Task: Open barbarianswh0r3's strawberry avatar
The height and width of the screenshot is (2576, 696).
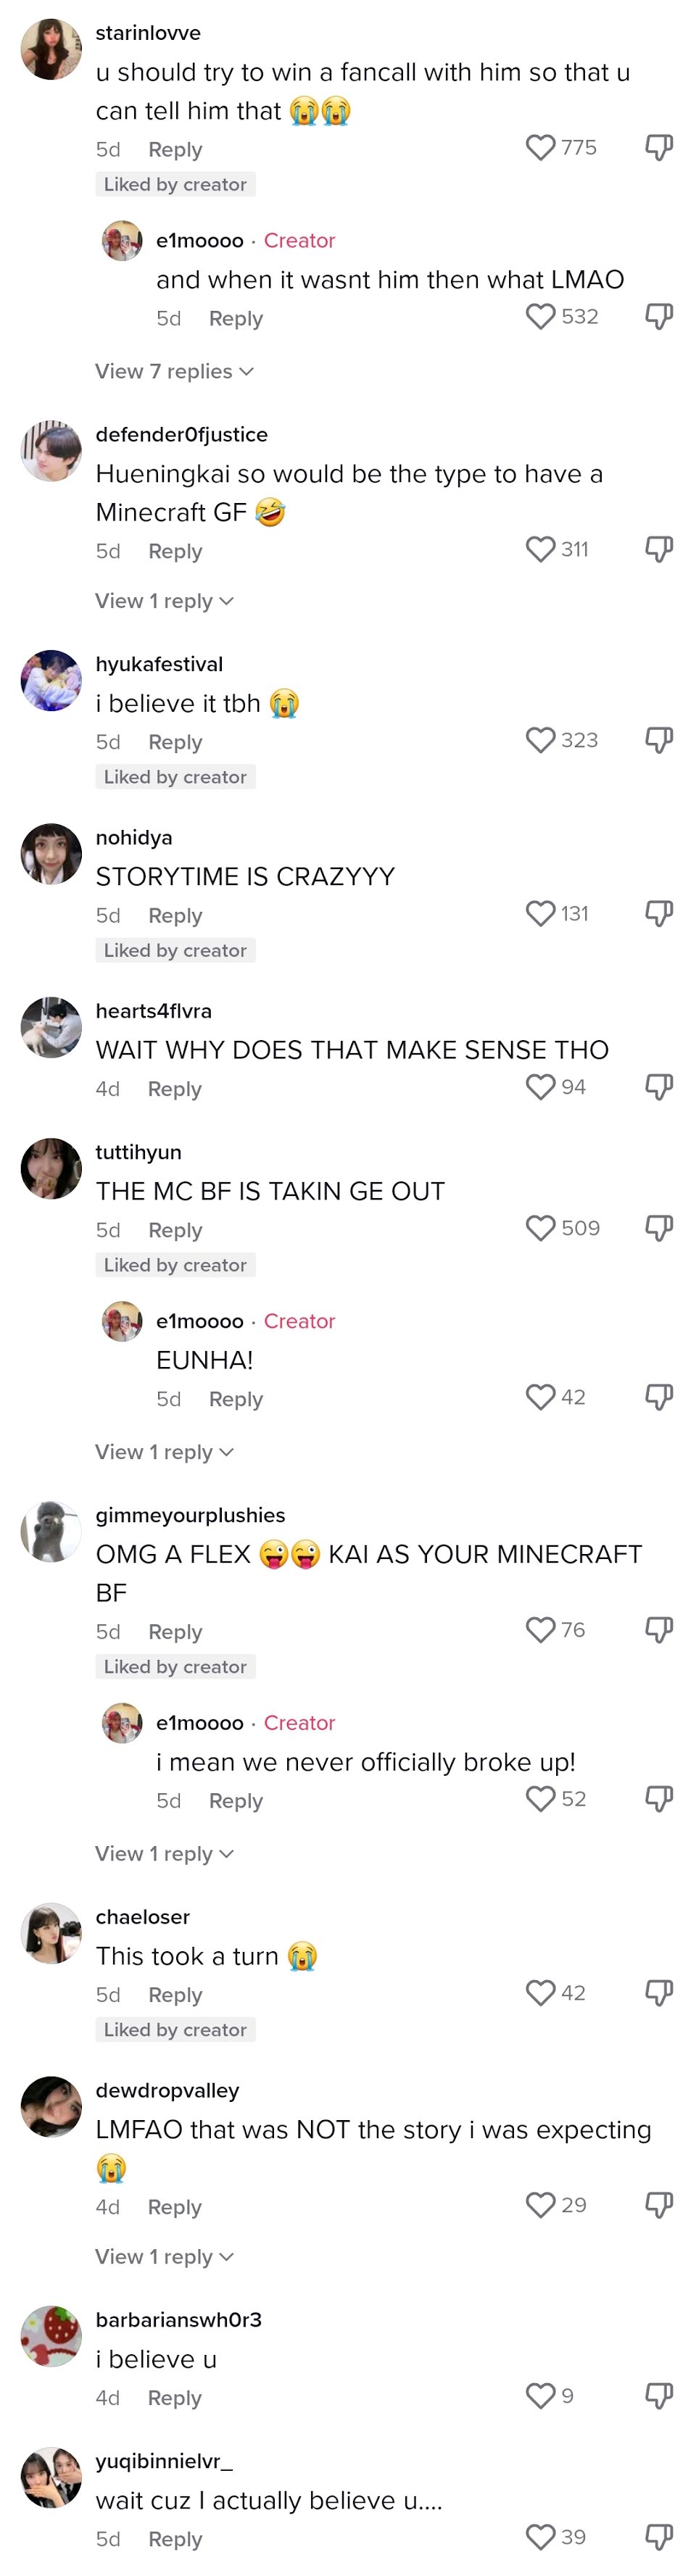Action: click(51, 2337)
